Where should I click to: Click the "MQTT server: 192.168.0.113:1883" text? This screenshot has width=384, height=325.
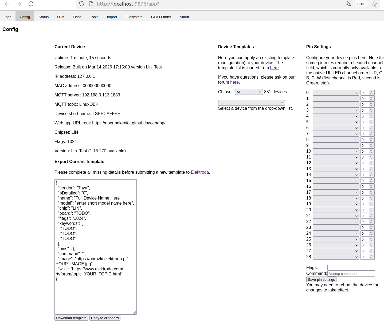click(x=87, y=95)
